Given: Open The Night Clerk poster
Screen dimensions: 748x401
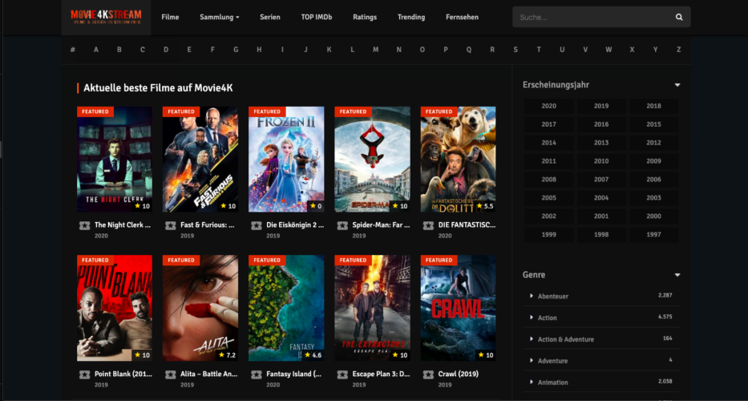Looking at the screenshot, I should coord(115,159).
